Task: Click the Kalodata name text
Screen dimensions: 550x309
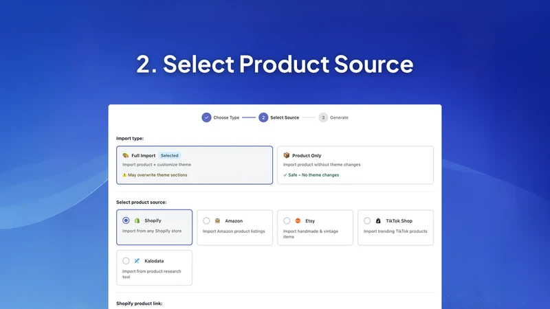Action: (x=154, y=261)
